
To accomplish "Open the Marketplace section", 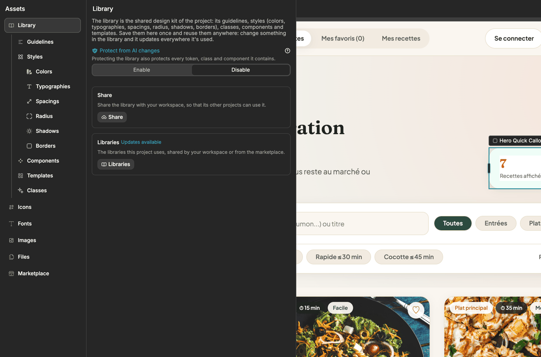I will click(x=33, y=274).
